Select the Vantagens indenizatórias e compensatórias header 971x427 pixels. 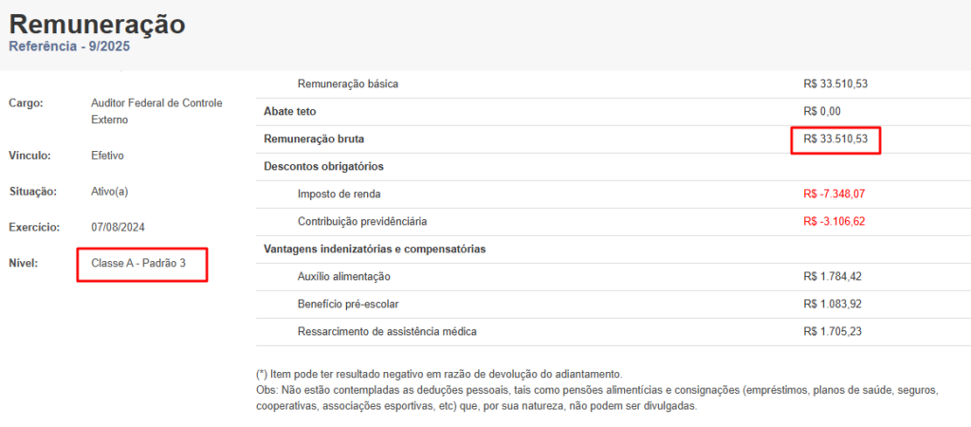pos(375,250)
